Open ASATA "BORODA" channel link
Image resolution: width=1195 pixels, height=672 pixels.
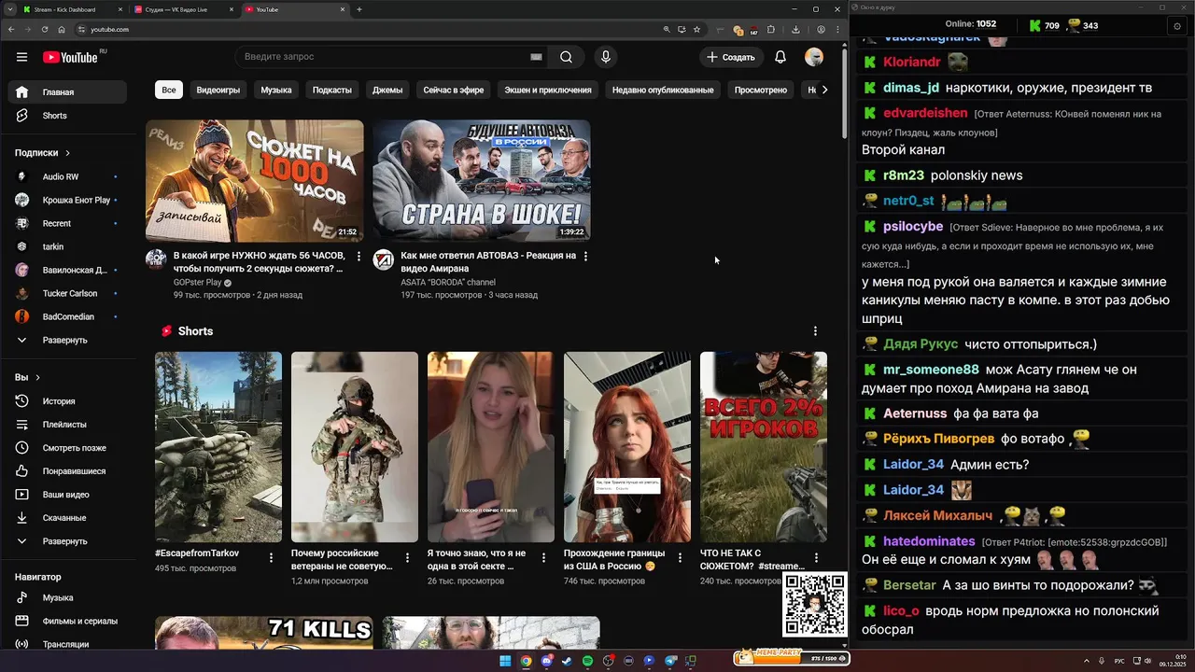(448, 282)
